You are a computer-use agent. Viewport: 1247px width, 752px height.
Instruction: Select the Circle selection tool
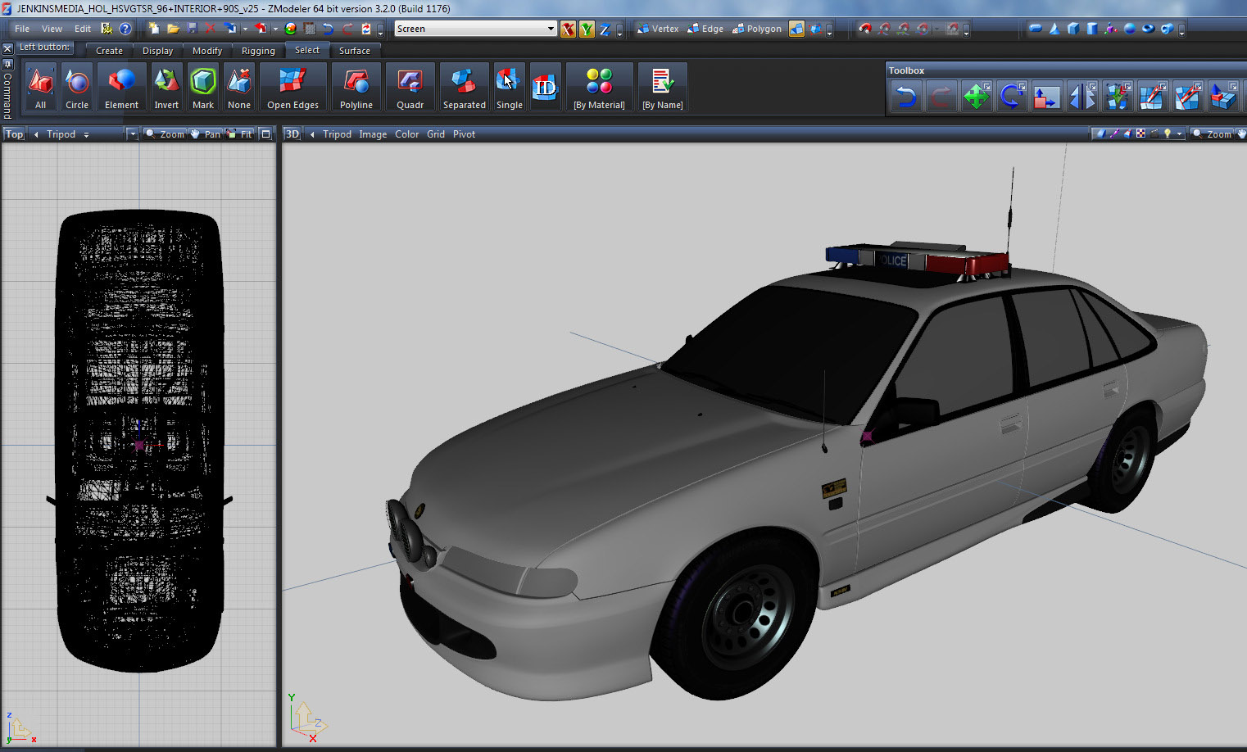click(77, 87)
